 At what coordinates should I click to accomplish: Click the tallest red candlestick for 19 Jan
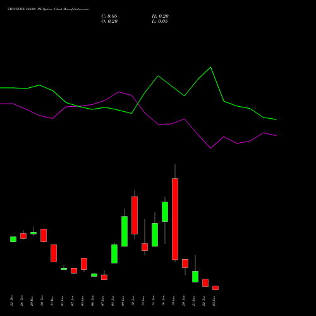point(175,219)
